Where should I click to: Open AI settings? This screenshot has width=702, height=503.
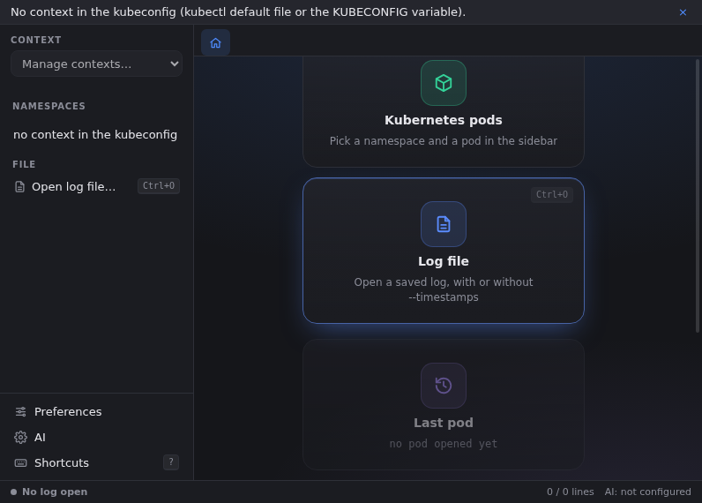tap(96, 437)
